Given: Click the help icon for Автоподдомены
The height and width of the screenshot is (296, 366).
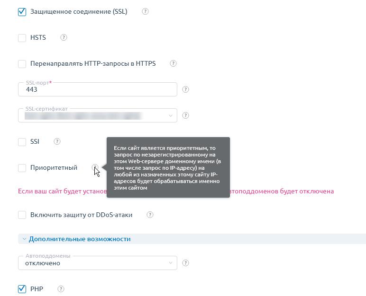Looking at the screenshot, I should point(185,263).
